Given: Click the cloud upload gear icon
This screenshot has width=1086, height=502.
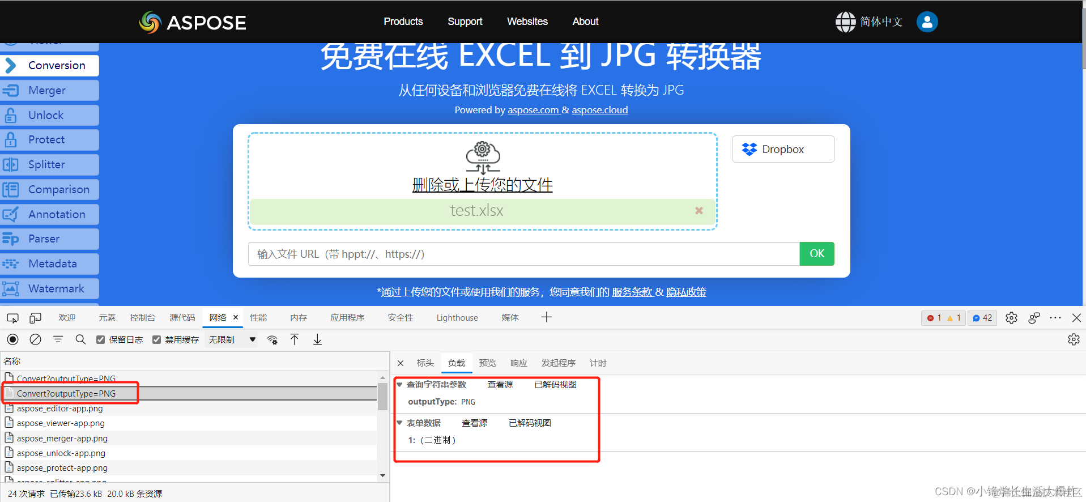Looking at the screenshot, I should coord(483,158).
